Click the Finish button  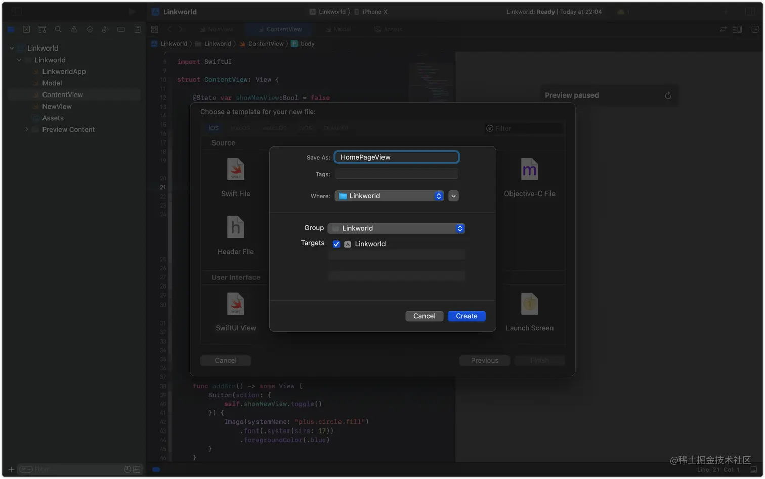point(539,360)
